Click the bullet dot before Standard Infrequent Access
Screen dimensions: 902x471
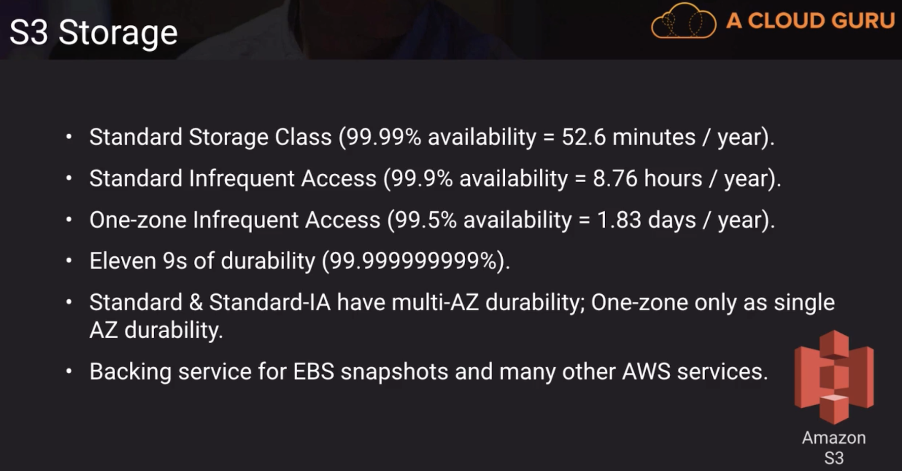68,178
